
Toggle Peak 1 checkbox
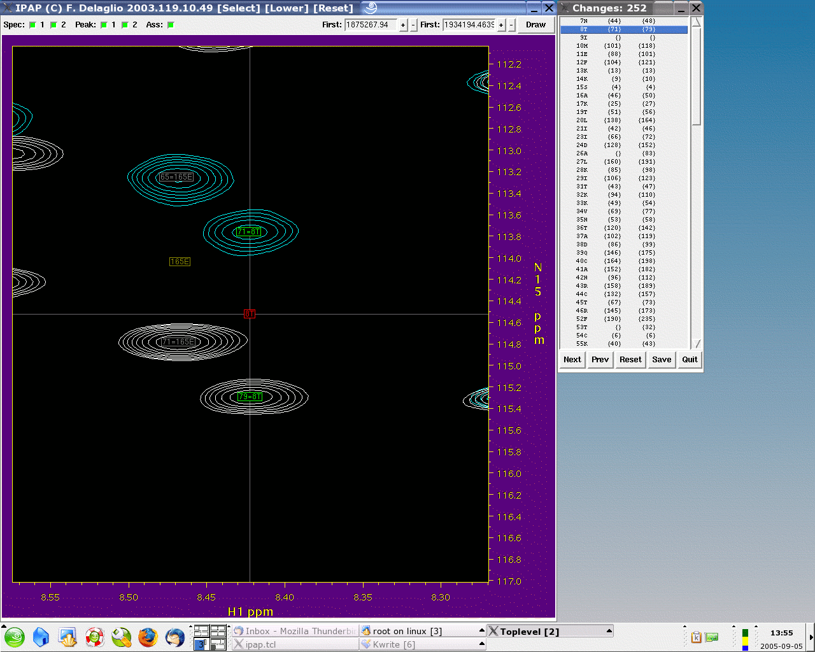coord(104,25)
